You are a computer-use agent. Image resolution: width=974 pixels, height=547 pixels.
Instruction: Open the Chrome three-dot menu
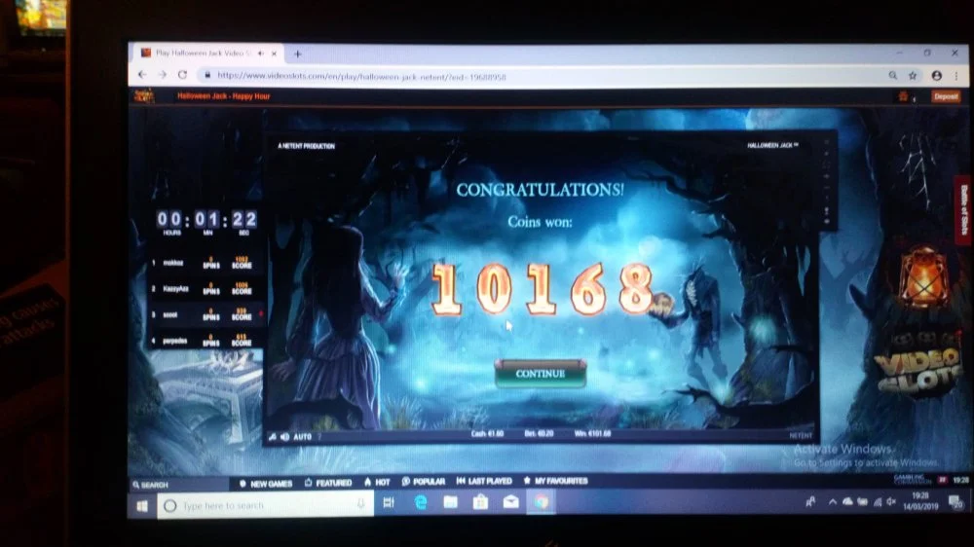click(x=956, y=76)
